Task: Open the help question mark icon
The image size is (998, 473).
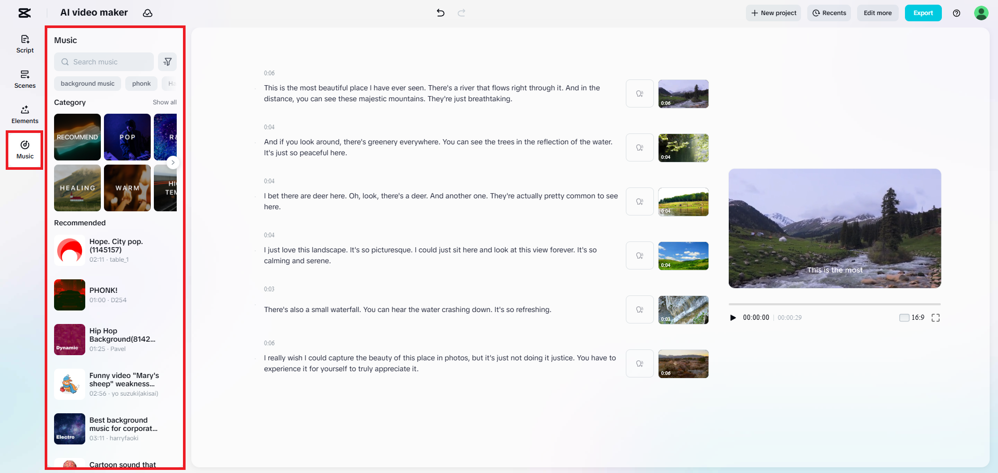Action: (956, 13)
